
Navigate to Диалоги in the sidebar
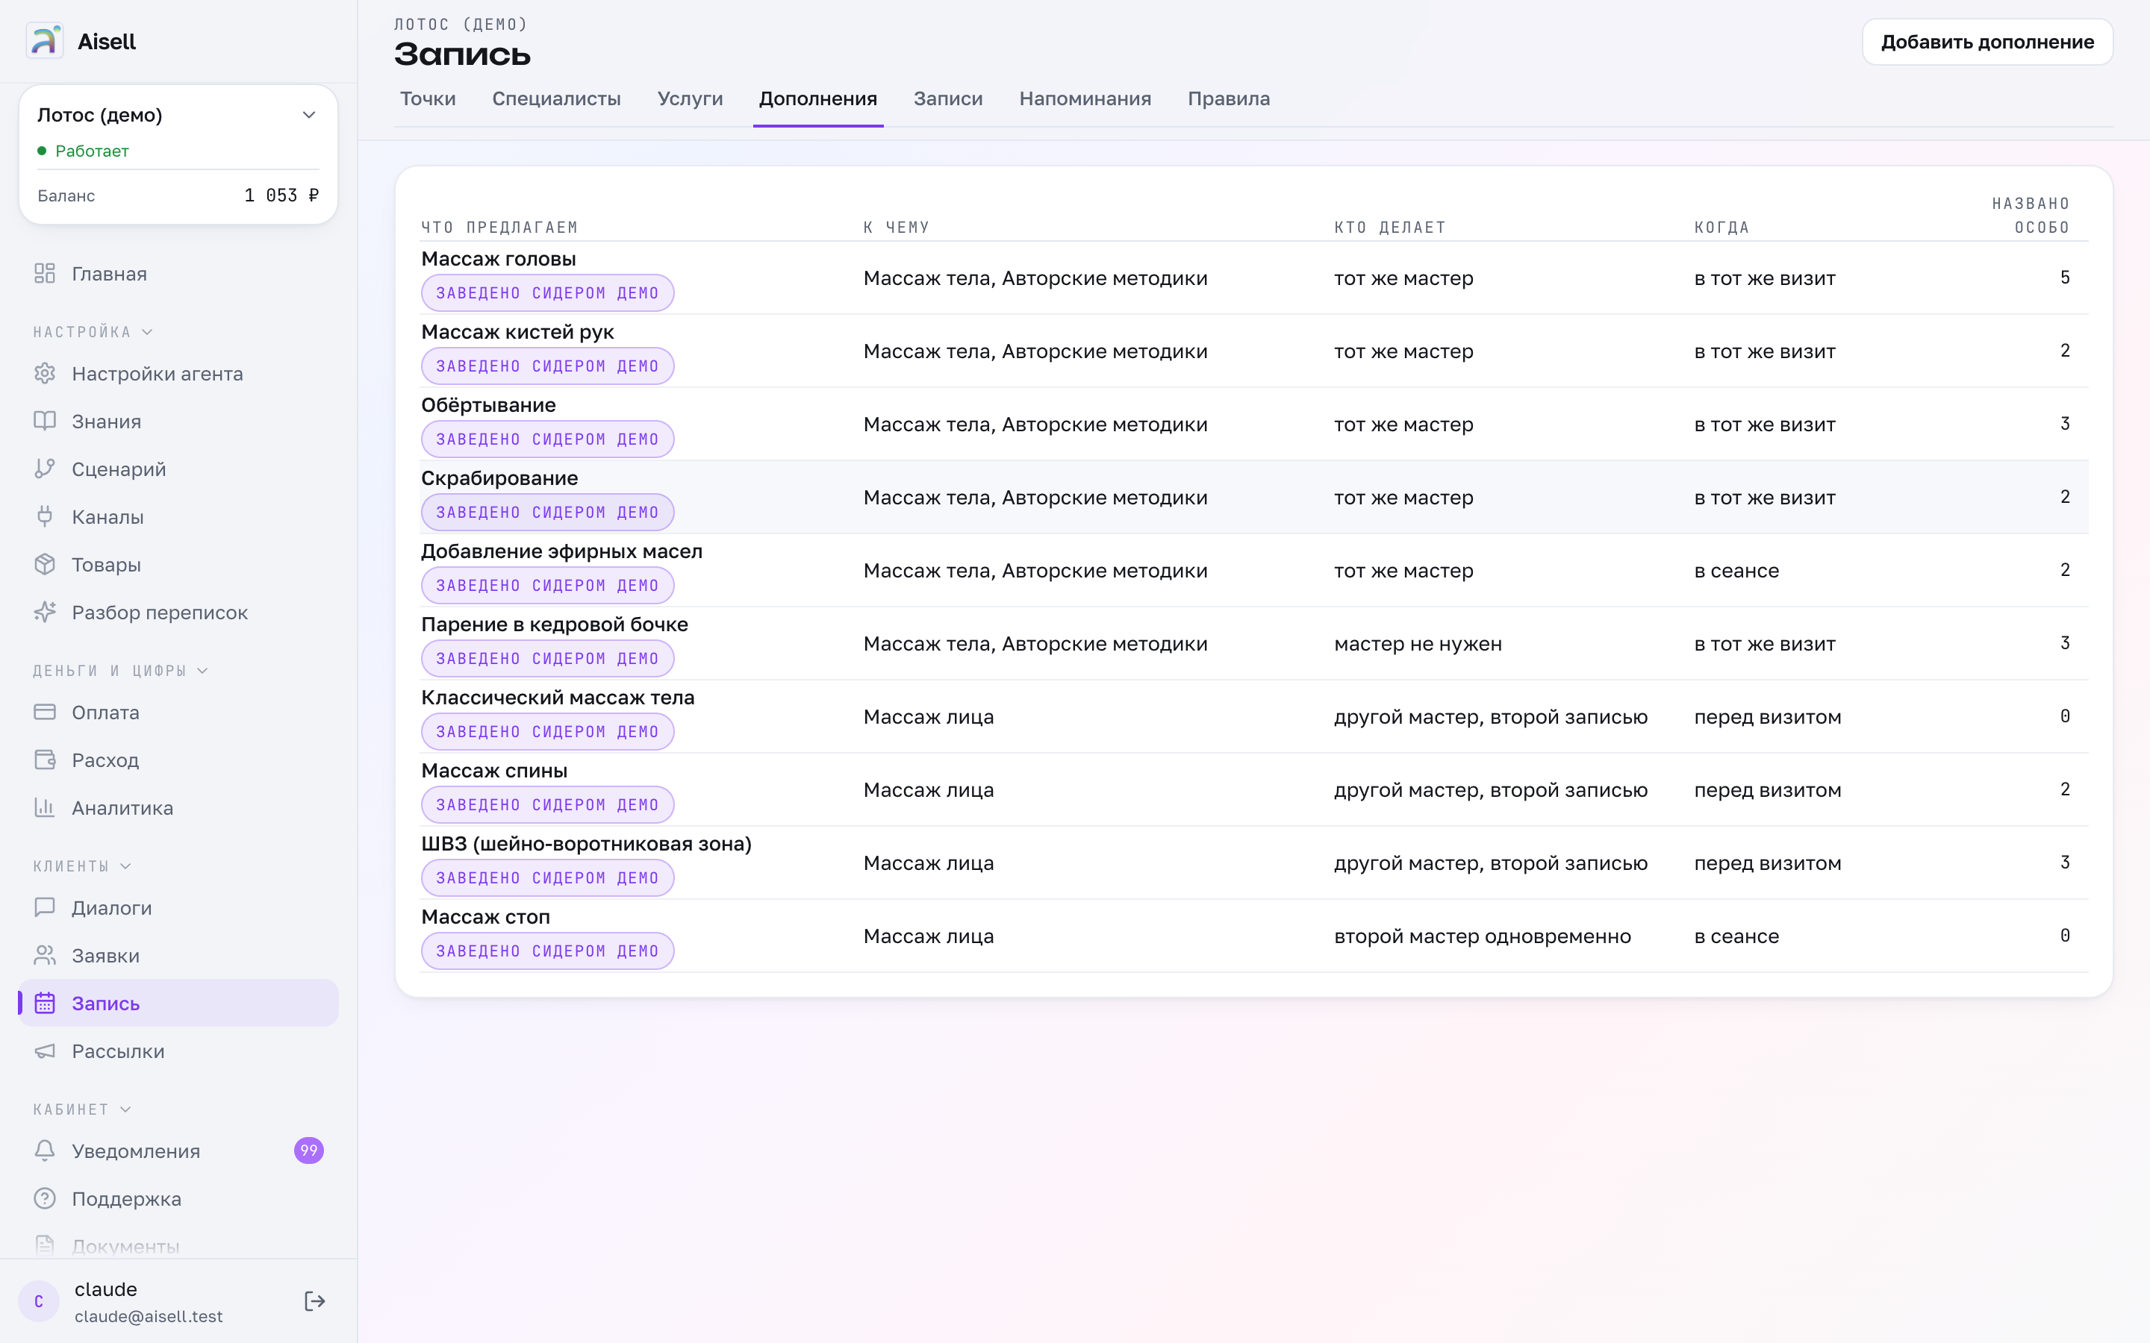(178, 908)
